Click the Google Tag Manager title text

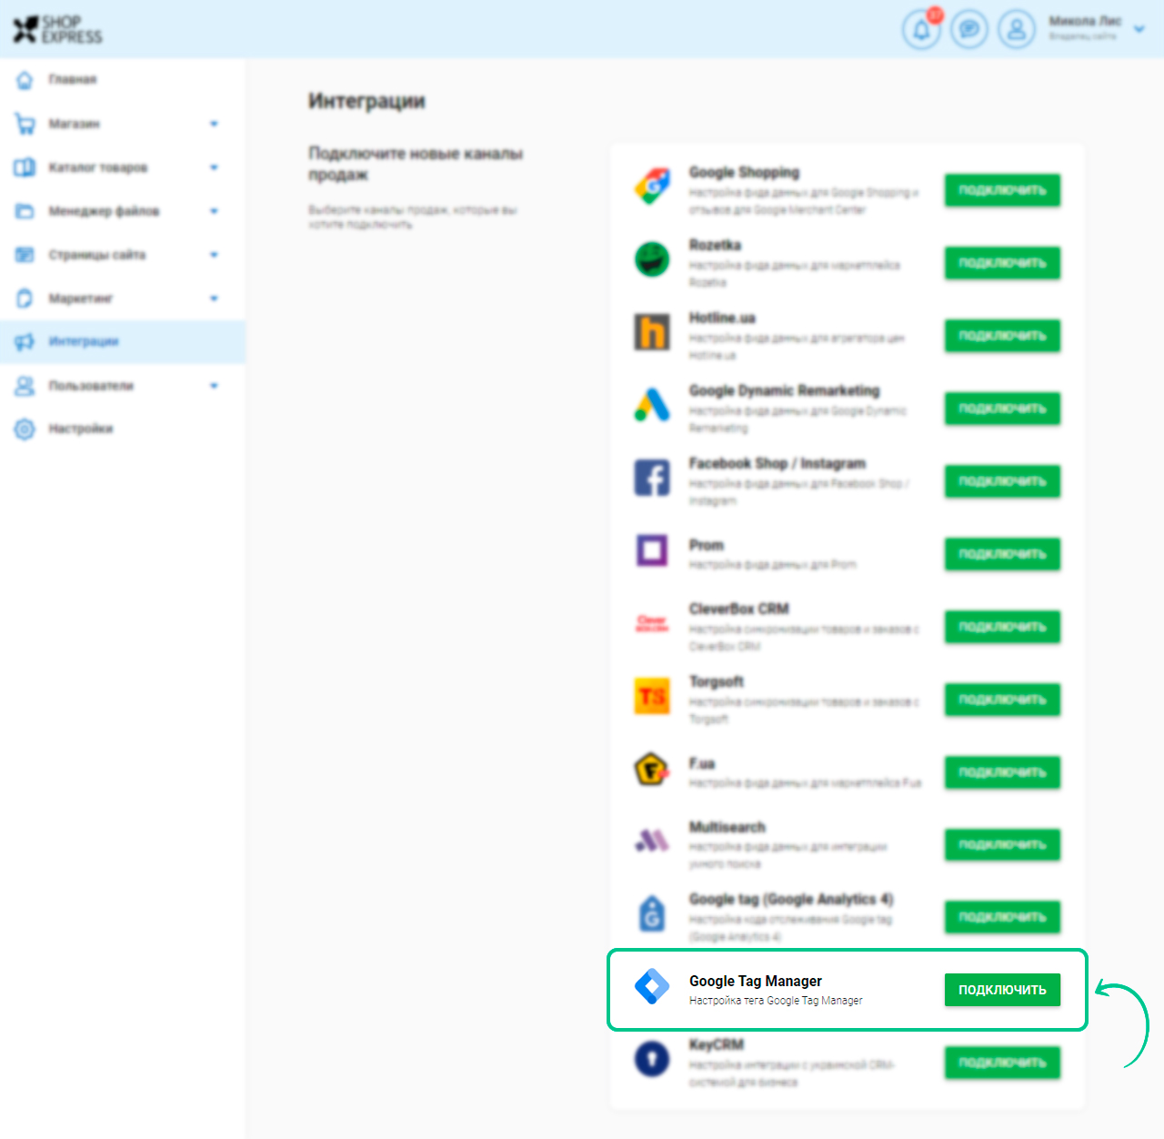[x=756, y=981]
